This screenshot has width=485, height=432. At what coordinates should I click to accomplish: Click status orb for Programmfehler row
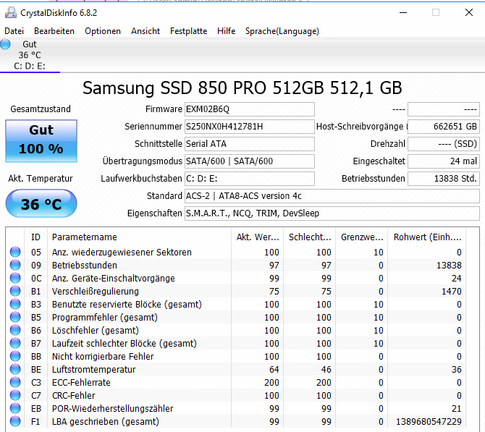[x=15, y=317]
